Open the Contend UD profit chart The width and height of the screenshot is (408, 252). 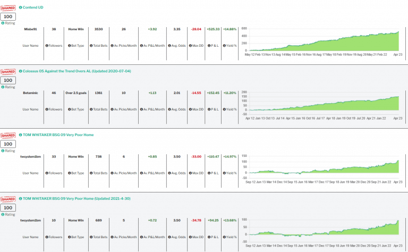[322, 41]
